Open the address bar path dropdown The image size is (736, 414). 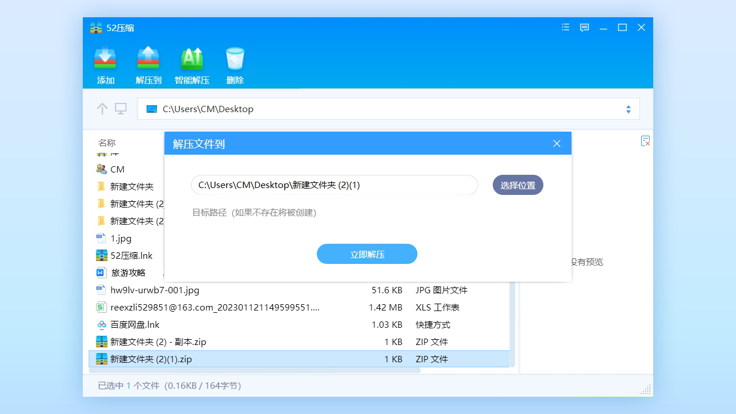coord(628,109)
